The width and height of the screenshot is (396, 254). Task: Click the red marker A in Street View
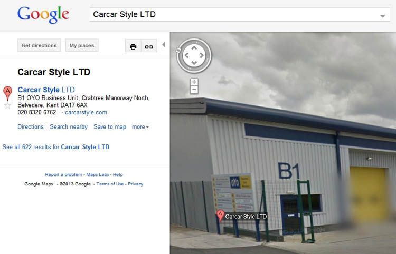[220, 216]
